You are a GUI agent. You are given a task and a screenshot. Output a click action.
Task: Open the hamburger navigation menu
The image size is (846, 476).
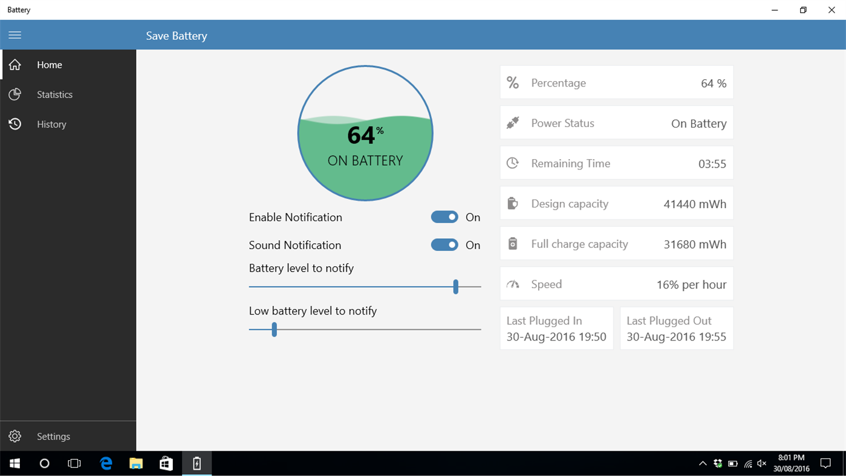[x=15, y=34]
